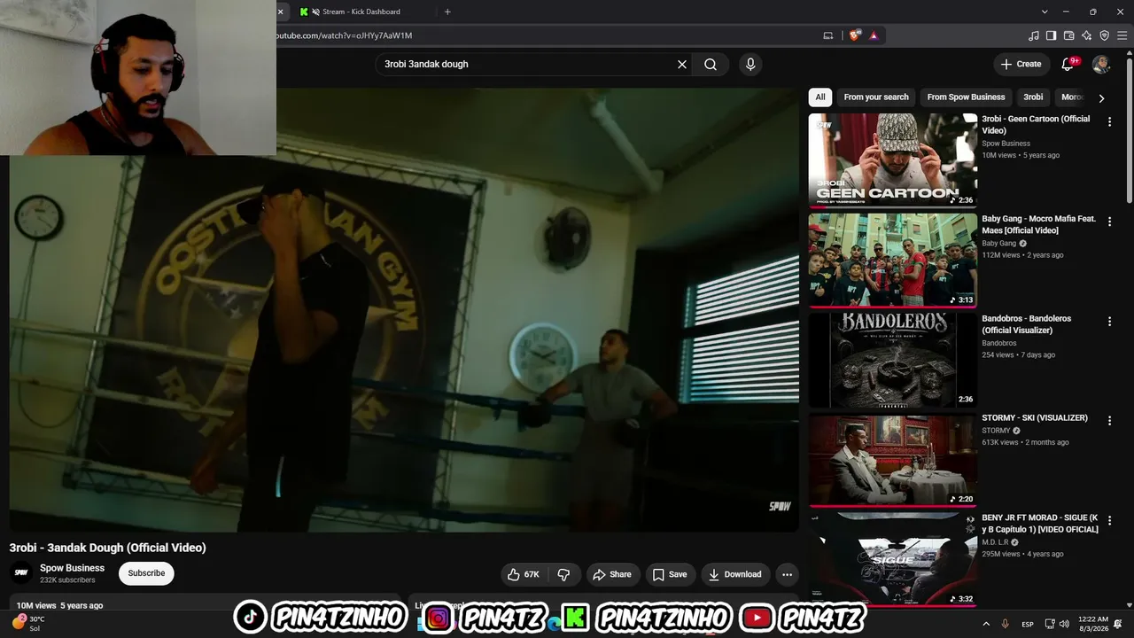Open the STORMY - SKI thumbnail
The height and width of the screenshot is (638, 1134).
coord(892,460)
